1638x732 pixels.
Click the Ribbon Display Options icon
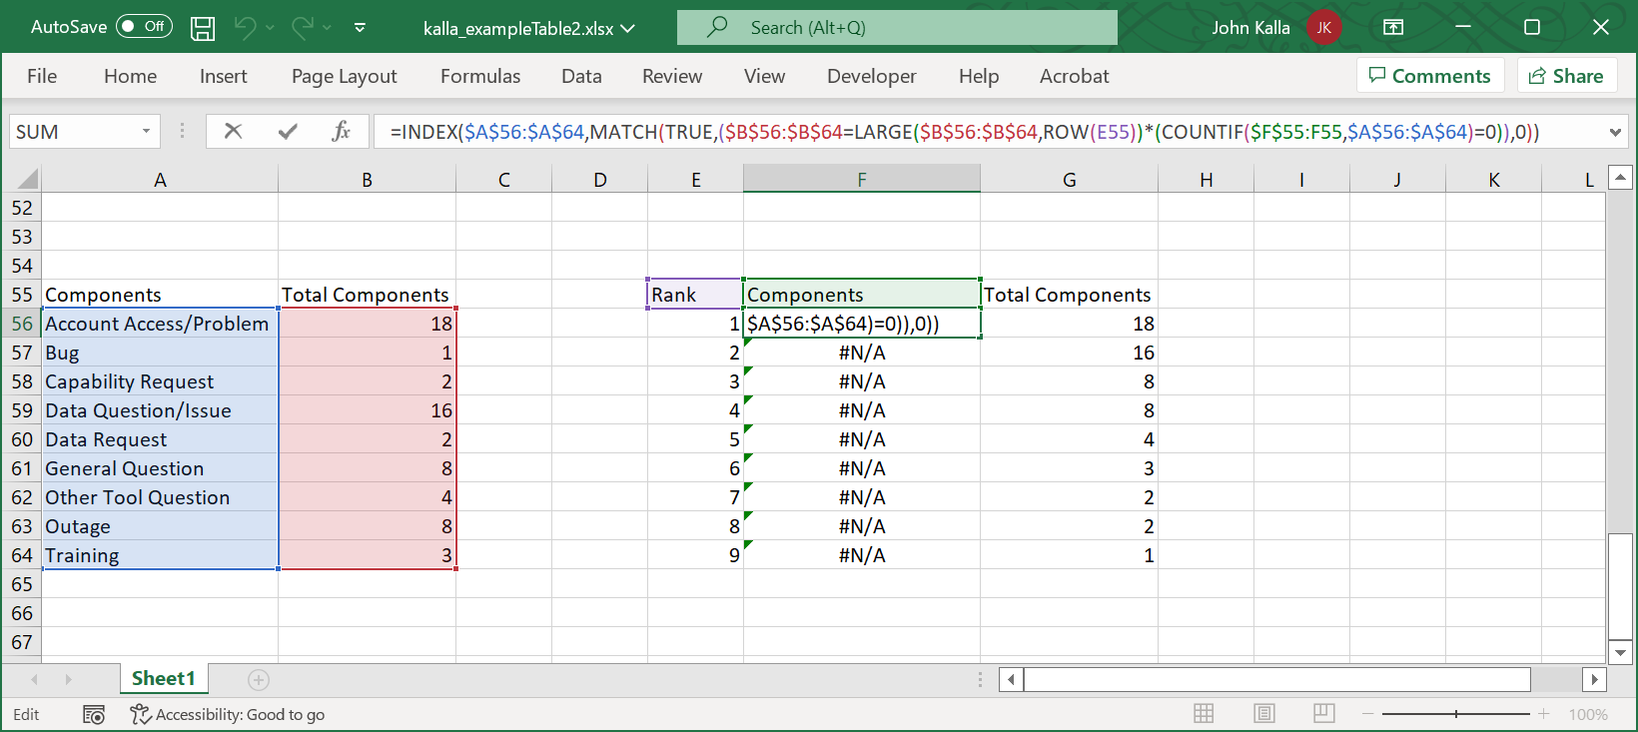(x=1392, y=28)
